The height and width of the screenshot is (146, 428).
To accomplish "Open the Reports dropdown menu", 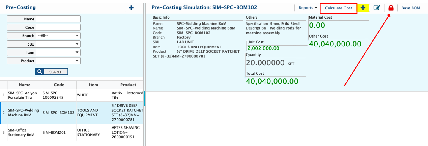I will pyautogui.click(x=308, y=8).
